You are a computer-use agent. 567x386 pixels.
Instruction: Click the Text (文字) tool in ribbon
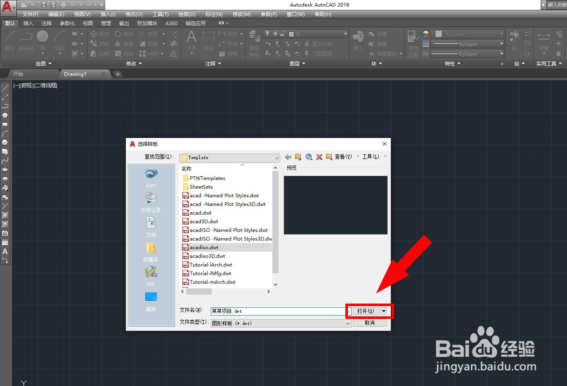tap(191, 40)
